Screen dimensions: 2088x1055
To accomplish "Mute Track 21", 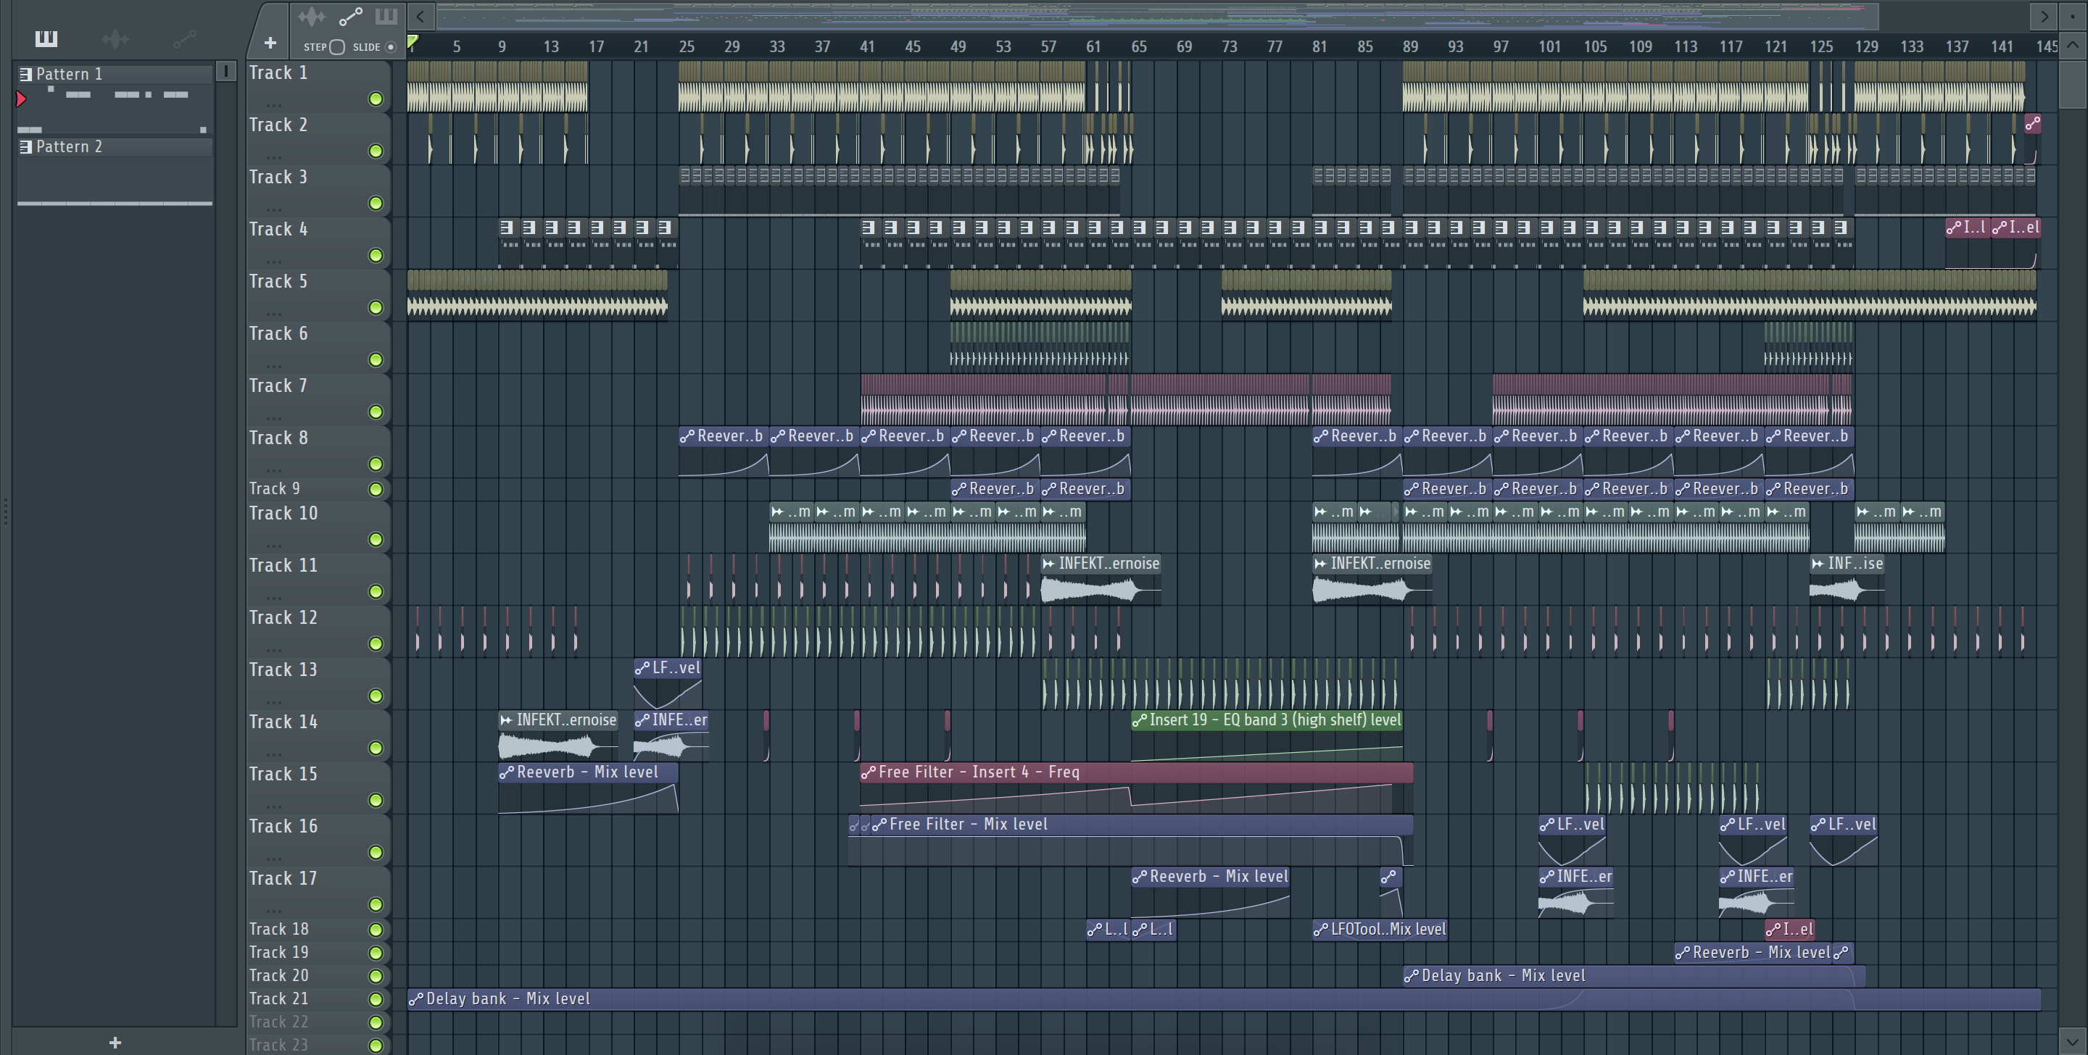I will coord(376,999).
